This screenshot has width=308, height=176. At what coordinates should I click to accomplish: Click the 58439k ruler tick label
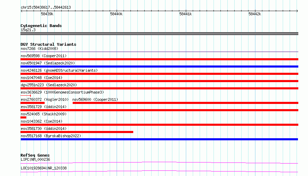[47, 14]
